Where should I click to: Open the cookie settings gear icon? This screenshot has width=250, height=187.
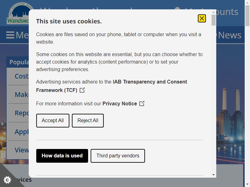coord(7,180)
